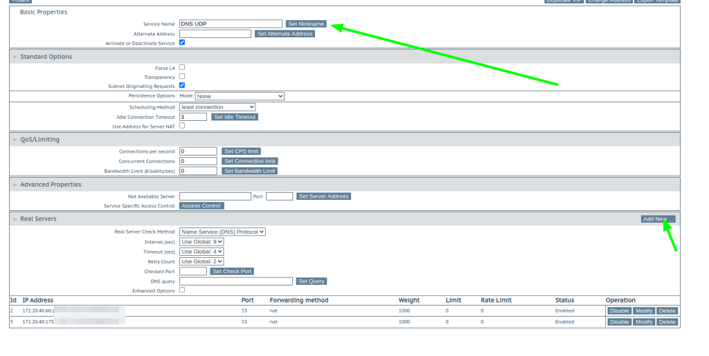Viewport: 709px width, 356px height.
Task: Delete real server 172.20.40.175
Action: coord(667,322)
